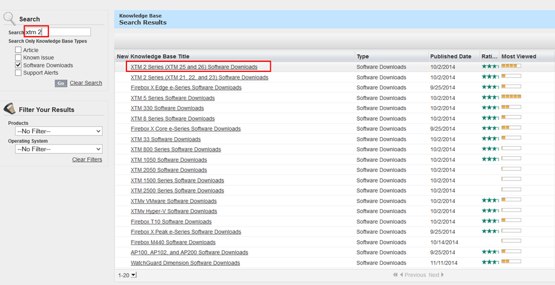Click the Clear Filters link
The width and height of the screenshot is (555, 285).
(x=87, y=160)
